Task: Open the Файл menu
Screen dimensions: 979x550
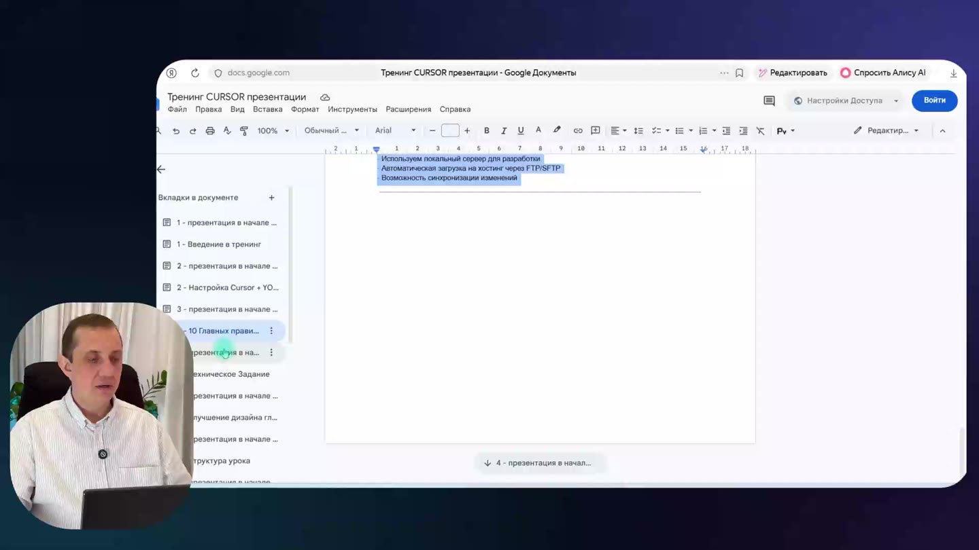Action: 177,109
